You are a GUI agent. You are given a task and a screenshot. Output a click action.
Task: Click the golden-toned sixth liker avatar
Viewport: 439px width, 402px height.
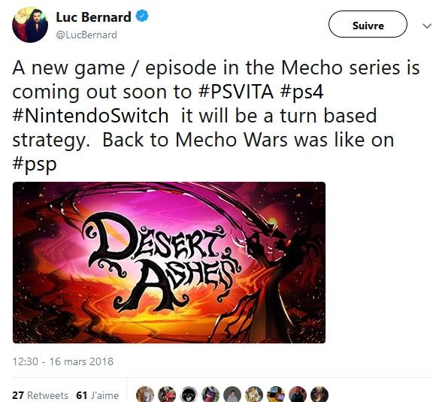pos(254,394)
